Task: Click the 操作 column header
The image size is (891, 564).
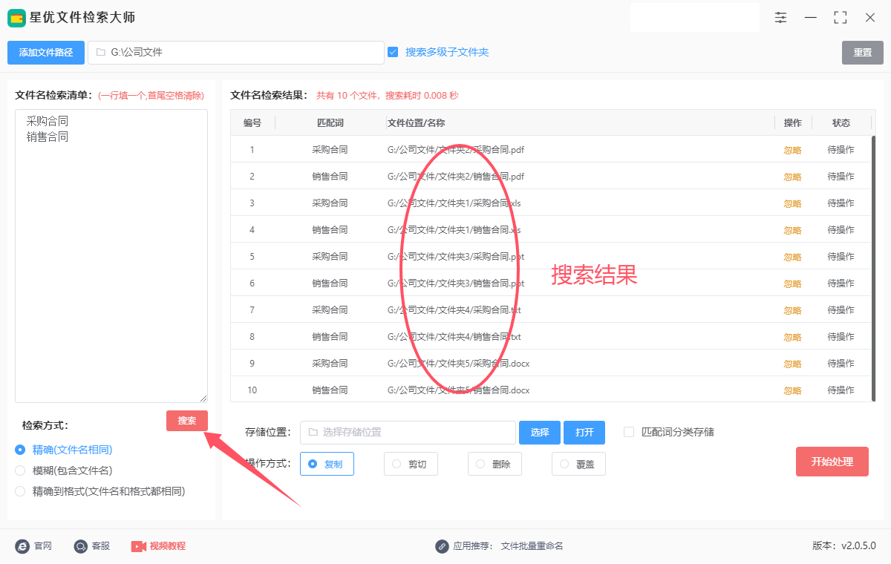Action: (x=792, y=123)
